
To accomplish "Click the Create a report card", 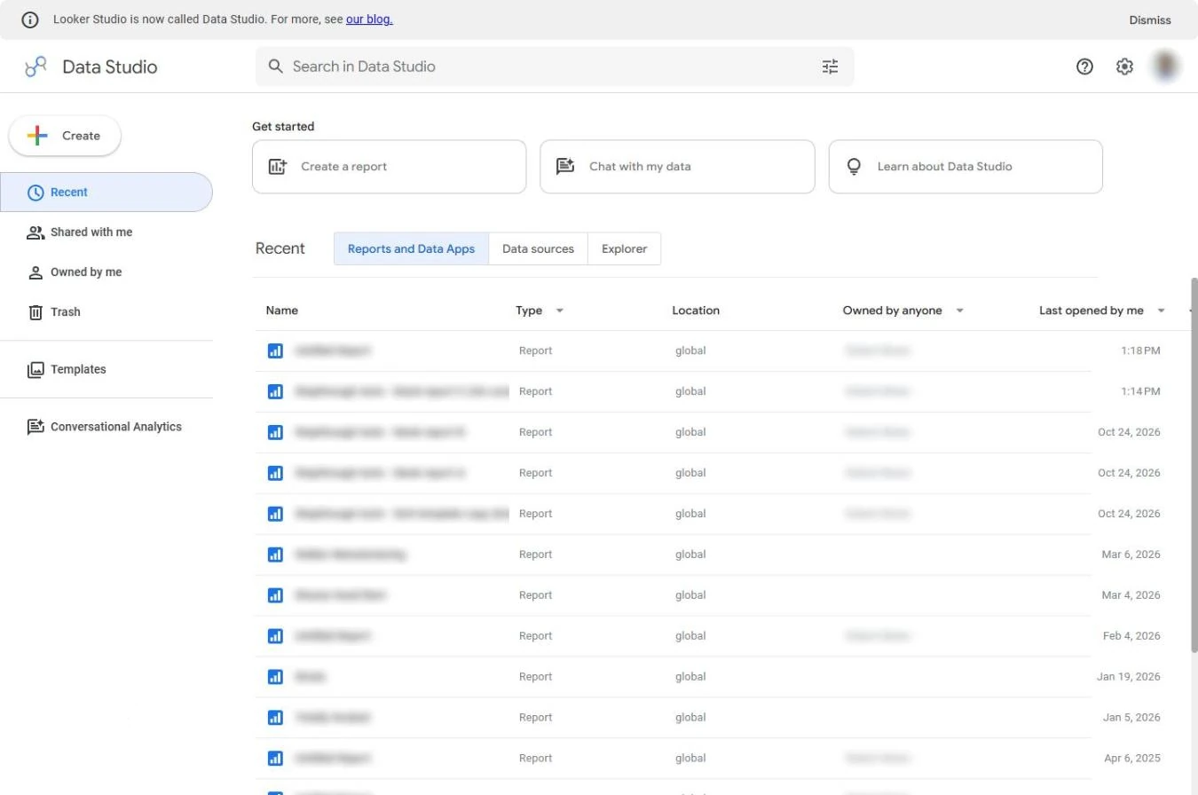I will click(x=389, y=166).
